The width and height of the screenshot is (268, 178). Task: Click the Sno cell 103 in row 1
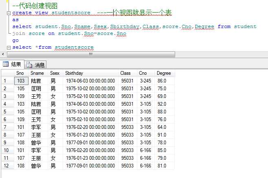pos(21,81)
